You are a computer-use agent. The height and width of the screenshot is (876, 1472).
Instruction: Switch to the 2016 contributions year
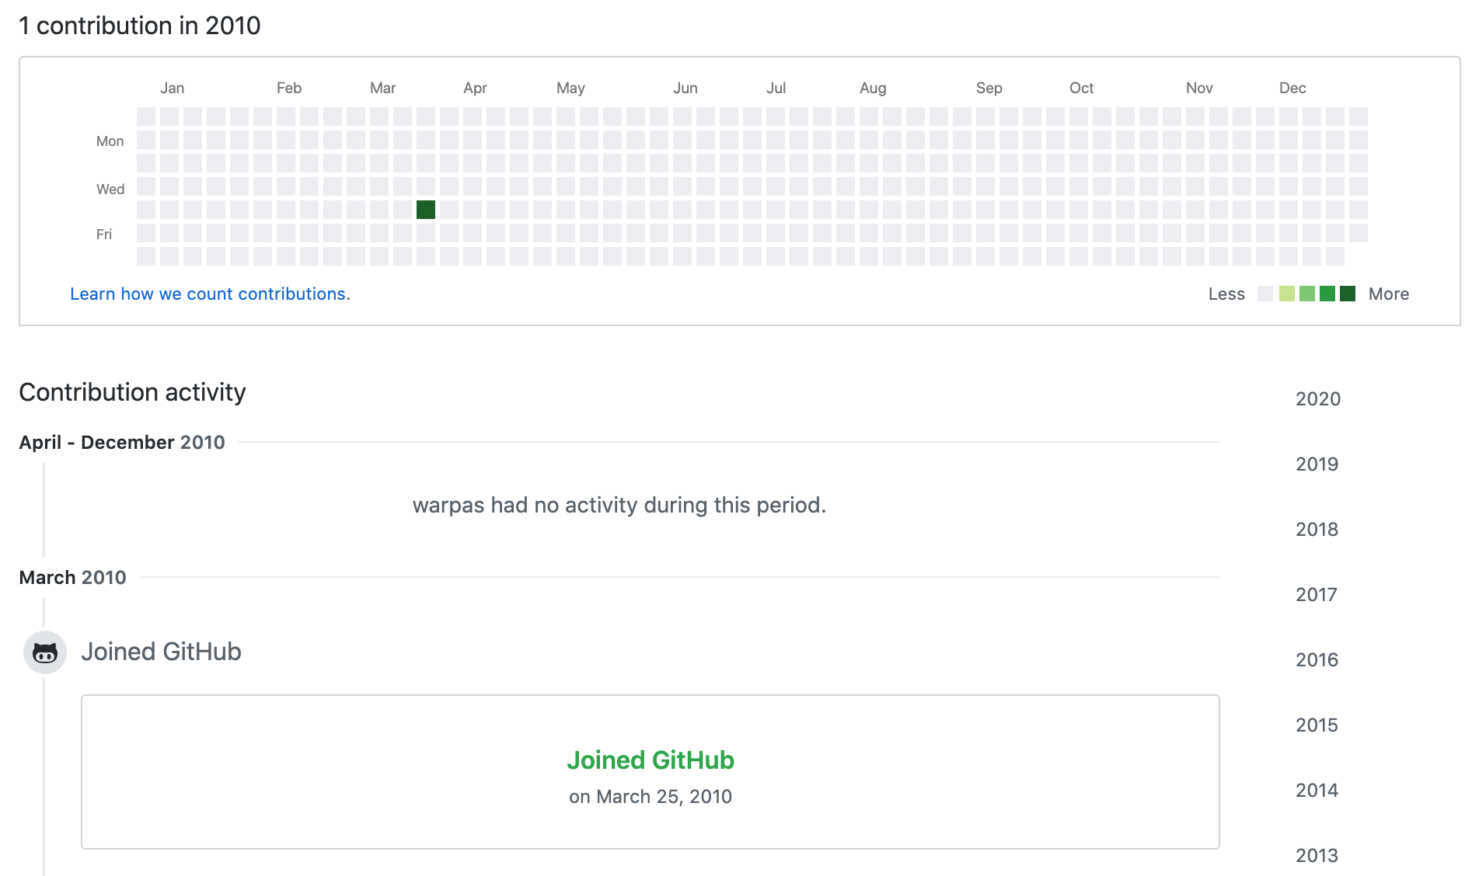point(1317,659)
